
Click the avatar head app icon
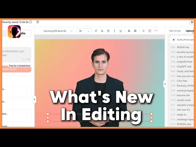tap(14, 32)
